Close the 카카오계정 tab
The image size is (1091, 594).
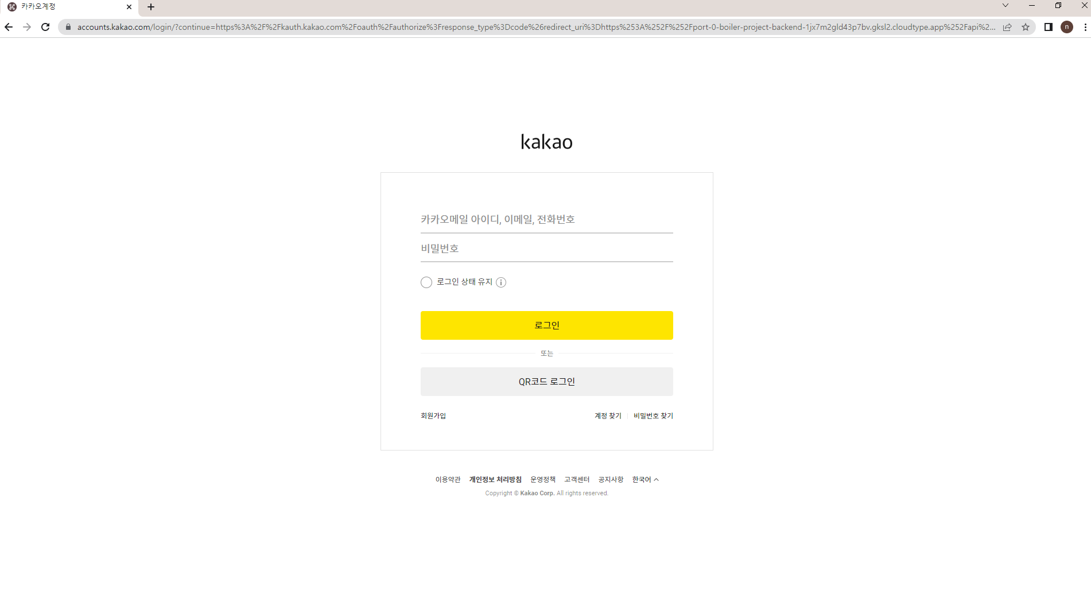click(x=129, y=7)
